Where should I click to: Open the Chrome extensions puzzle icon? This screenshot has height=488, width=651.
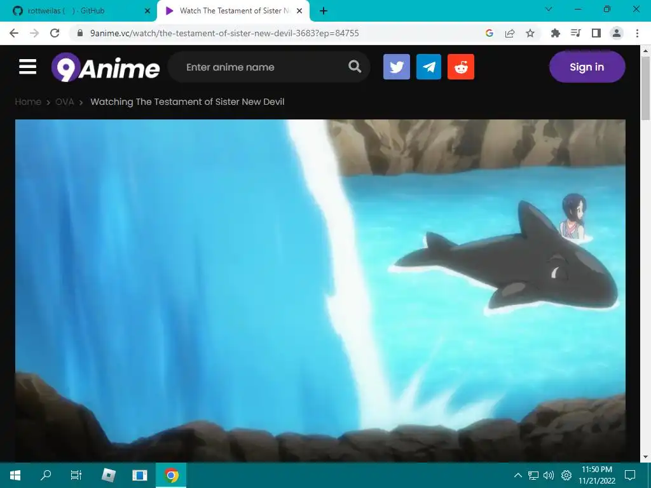[555, 33]
